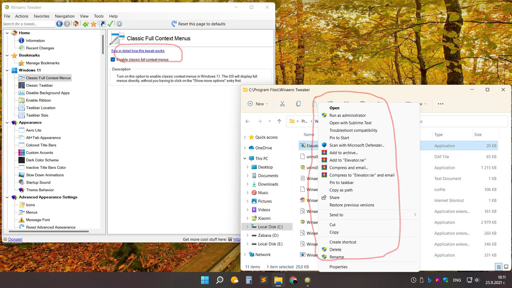The height and width of the screenshot is (288, 512).
Task: Open bookmarks with the orange star toolbar icon
Action: [94, 24]
